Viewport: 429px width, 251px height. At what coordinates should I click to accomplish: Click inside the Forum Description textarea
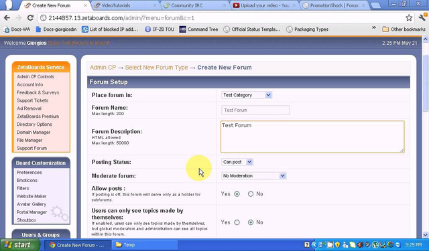pos(312,137)
